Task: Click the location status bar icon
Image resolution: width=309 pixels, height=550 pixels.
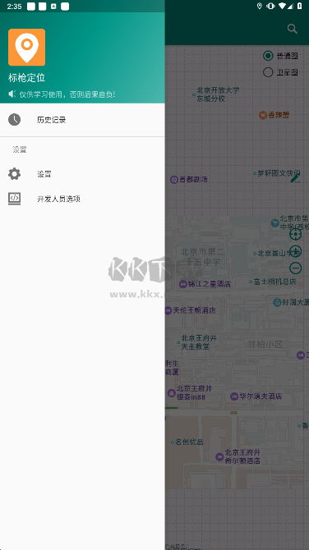Action: (x=260, y=6)
